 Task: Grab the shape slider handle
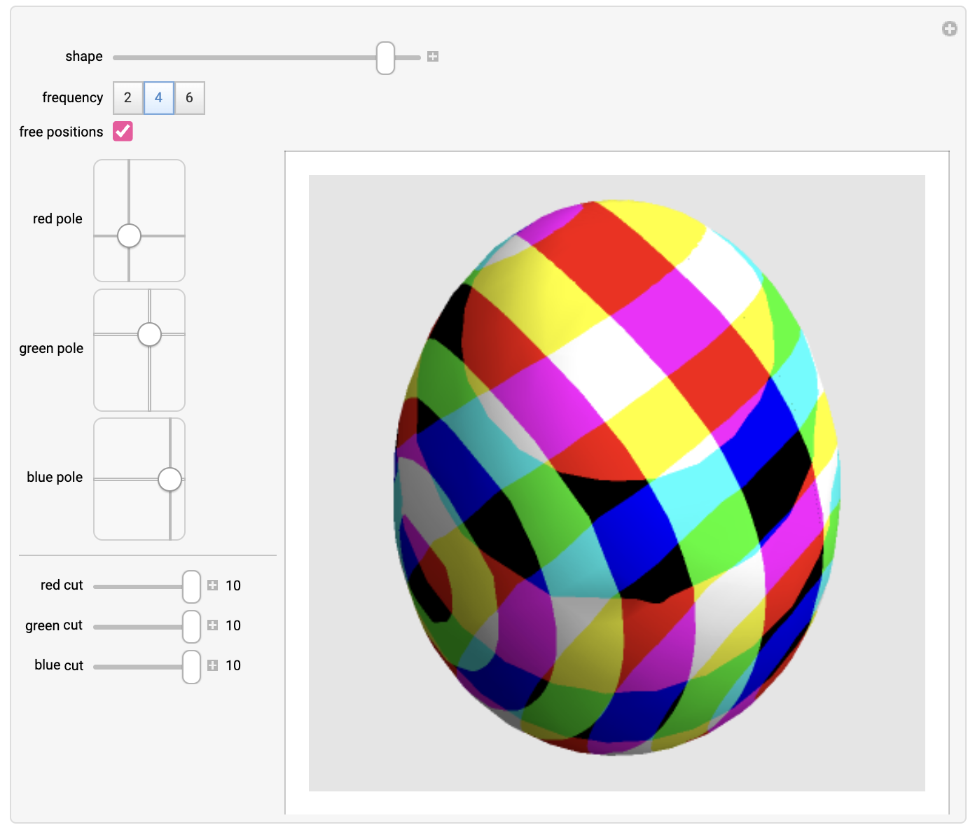pos(385,57)
